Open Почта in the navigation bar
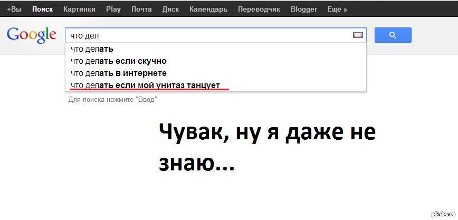The height and width of the screenshot is (220, 458). [141, 9]
